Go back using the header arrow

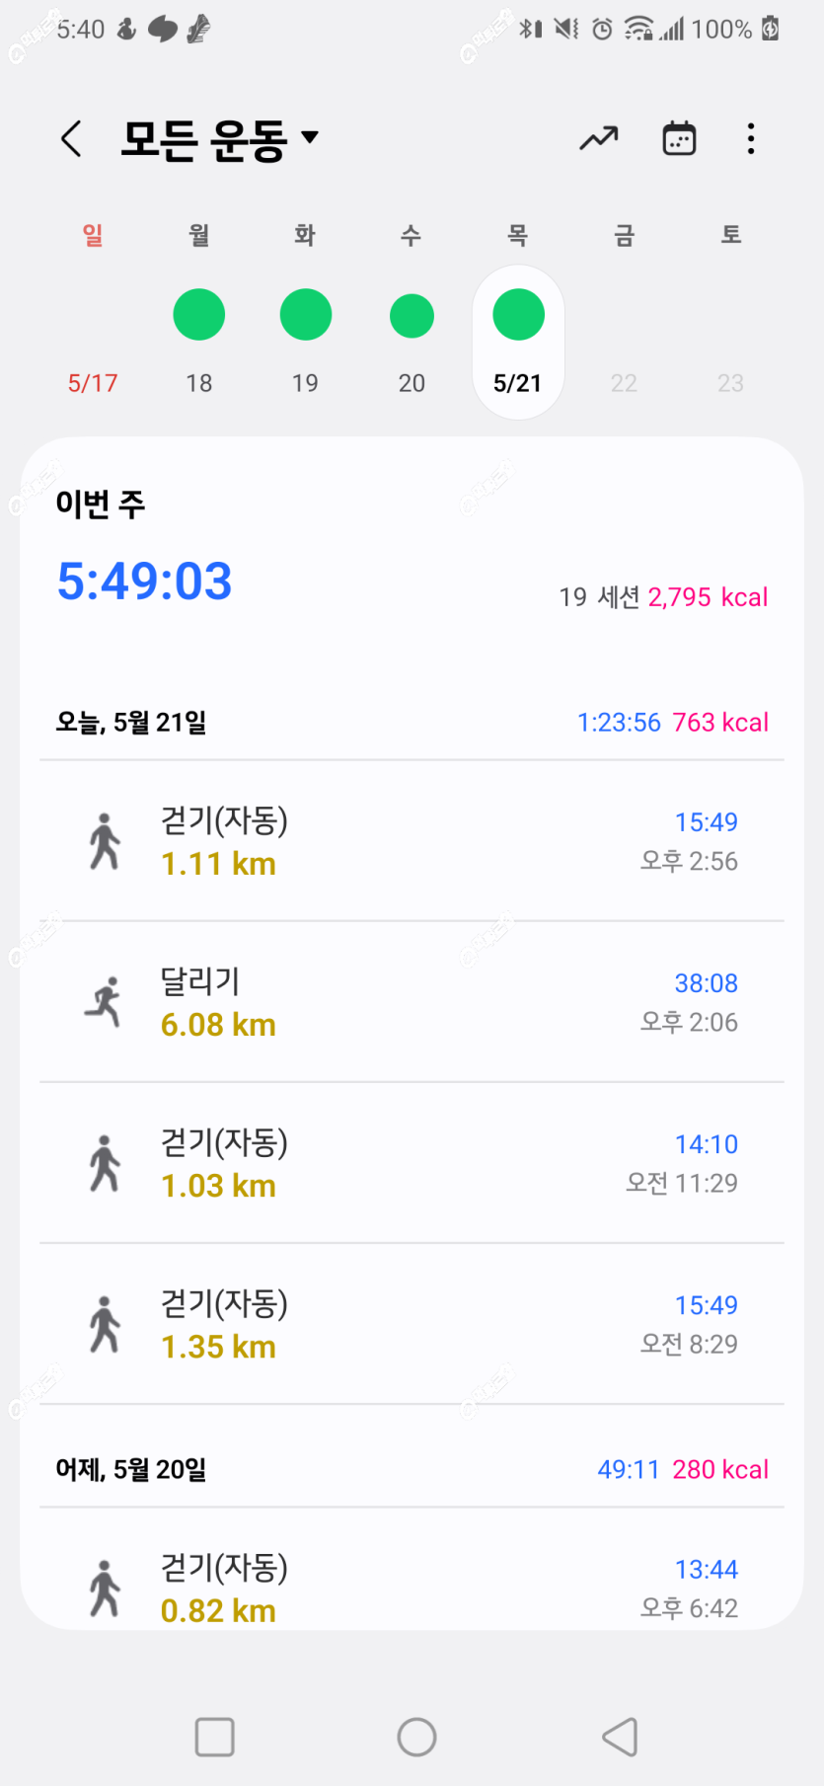71,139
